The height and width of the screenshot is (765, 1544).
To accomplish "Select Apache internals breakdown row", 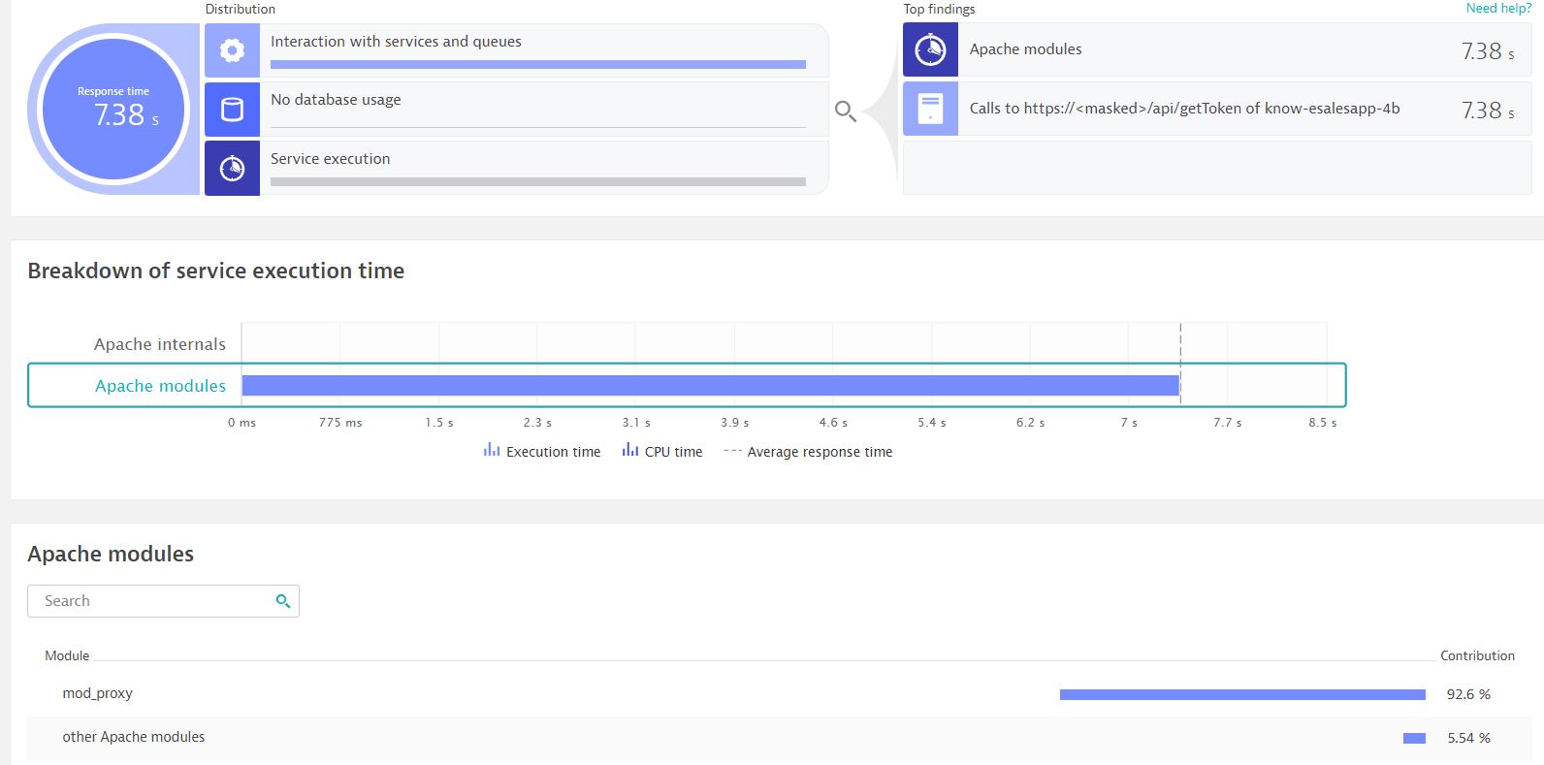I will 160,344.
